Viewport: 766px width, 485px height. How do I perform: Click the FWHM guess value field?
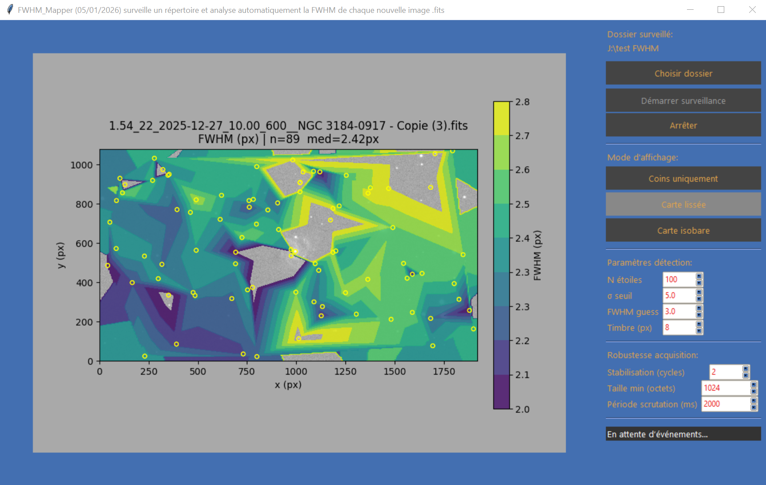[x=679, y=312]
